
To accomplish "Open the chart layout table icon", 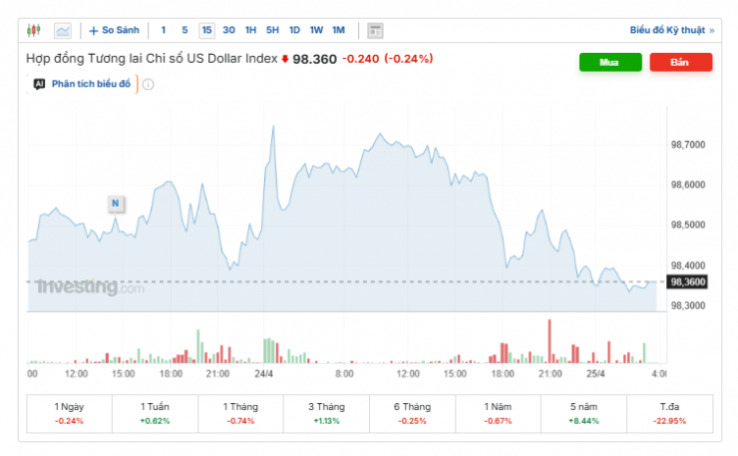I will [x=375, y=31].
